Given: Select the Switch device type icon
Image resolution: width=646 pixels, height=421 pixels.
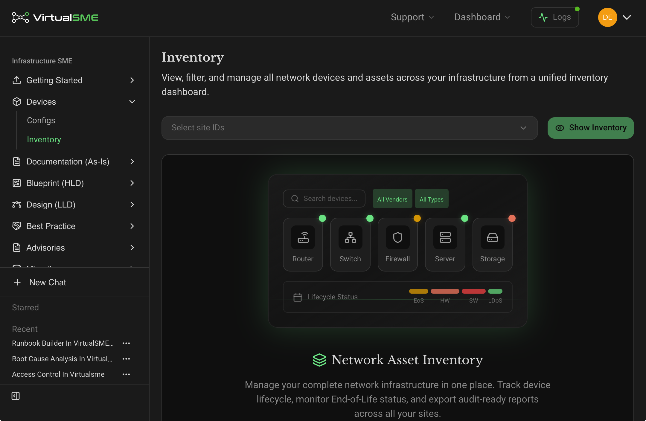Looking at the screenshot, I should point(350,237).
